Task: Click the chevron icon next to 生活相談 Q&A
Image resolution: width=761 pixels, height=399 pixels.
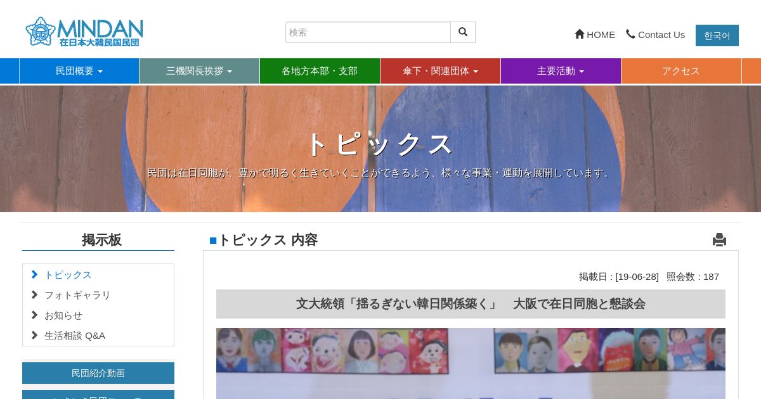Action: (34, 336)
